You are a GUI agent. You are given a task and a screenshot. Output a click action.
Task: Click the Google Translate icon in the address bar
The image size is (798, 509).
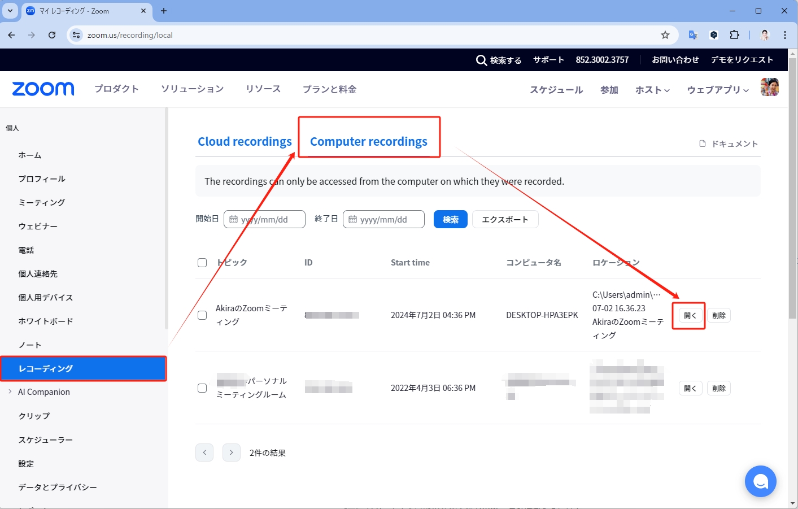tap(692, 34)
